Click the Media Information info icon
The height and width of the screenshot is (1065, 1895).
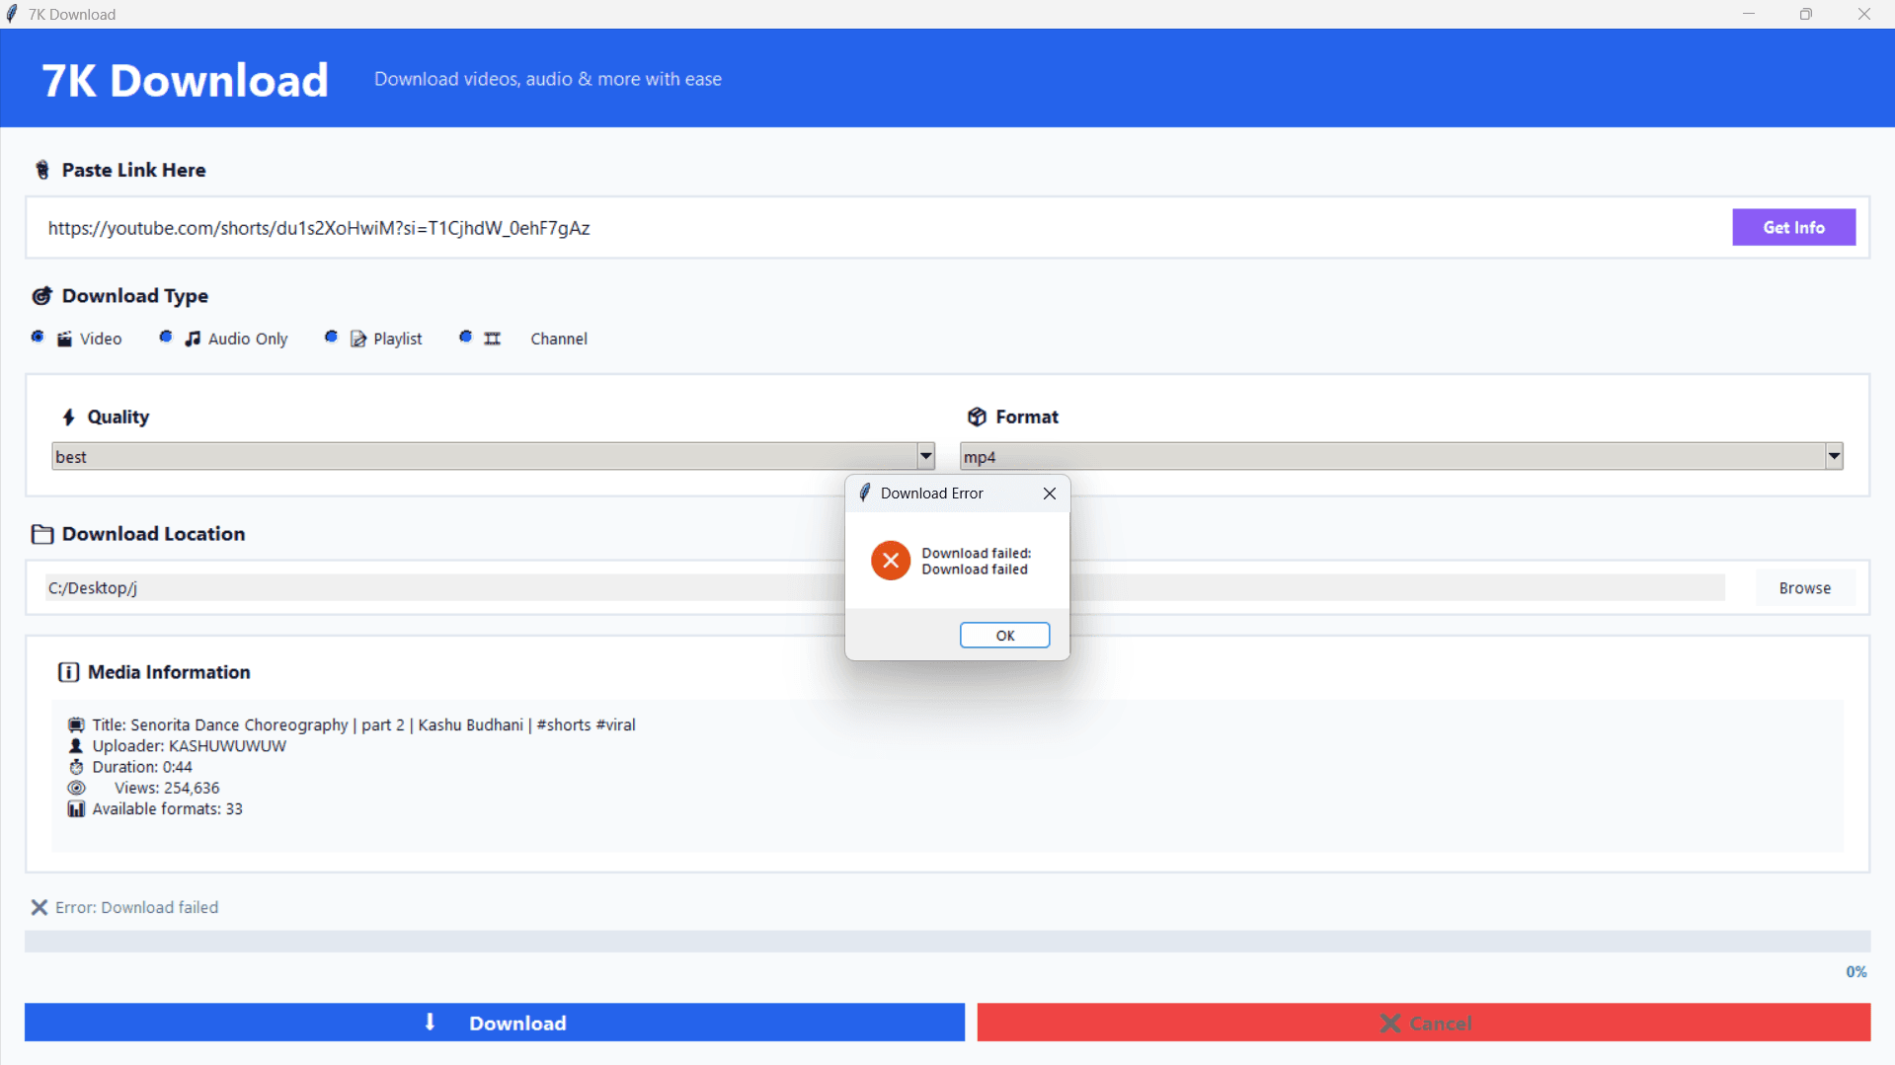[x=68, y=672]
